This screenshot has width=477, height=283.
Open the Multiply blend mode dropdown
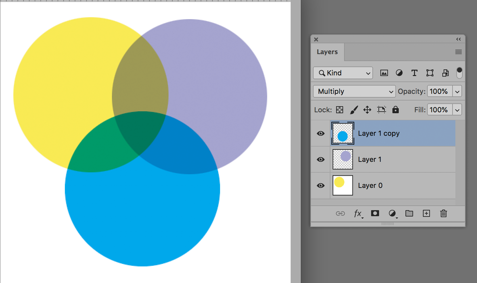point(354,91)
